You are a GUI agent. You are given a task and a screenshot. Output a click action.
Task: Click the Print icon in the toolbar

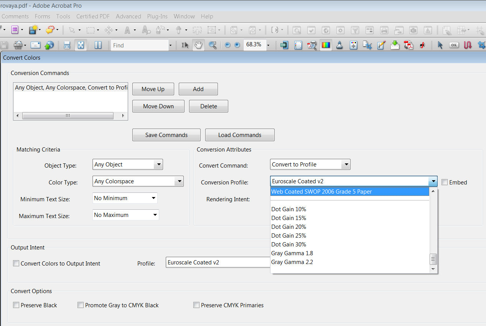coord(18,45)
